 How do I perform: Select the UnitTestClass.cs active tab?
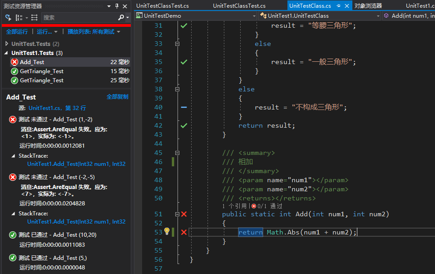[310, 6]
